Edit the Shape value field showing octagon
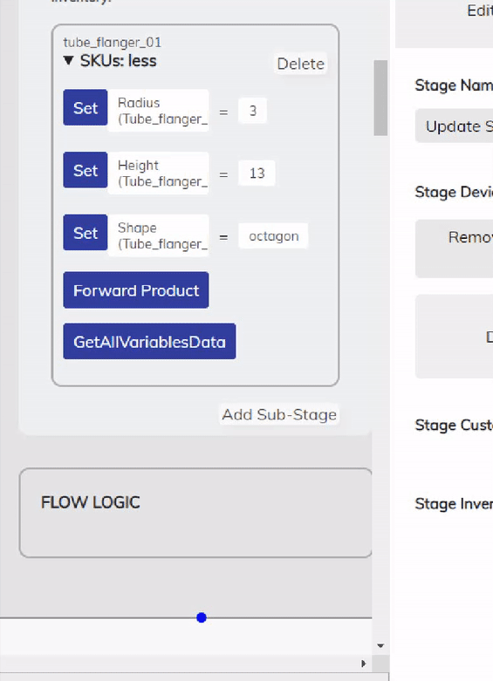This screenshot has height=681, width=493. pos(273,235)
